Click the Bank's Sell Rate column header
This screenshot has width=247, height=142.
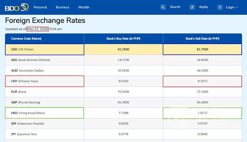pyautogui.click(x=202, y=39)
